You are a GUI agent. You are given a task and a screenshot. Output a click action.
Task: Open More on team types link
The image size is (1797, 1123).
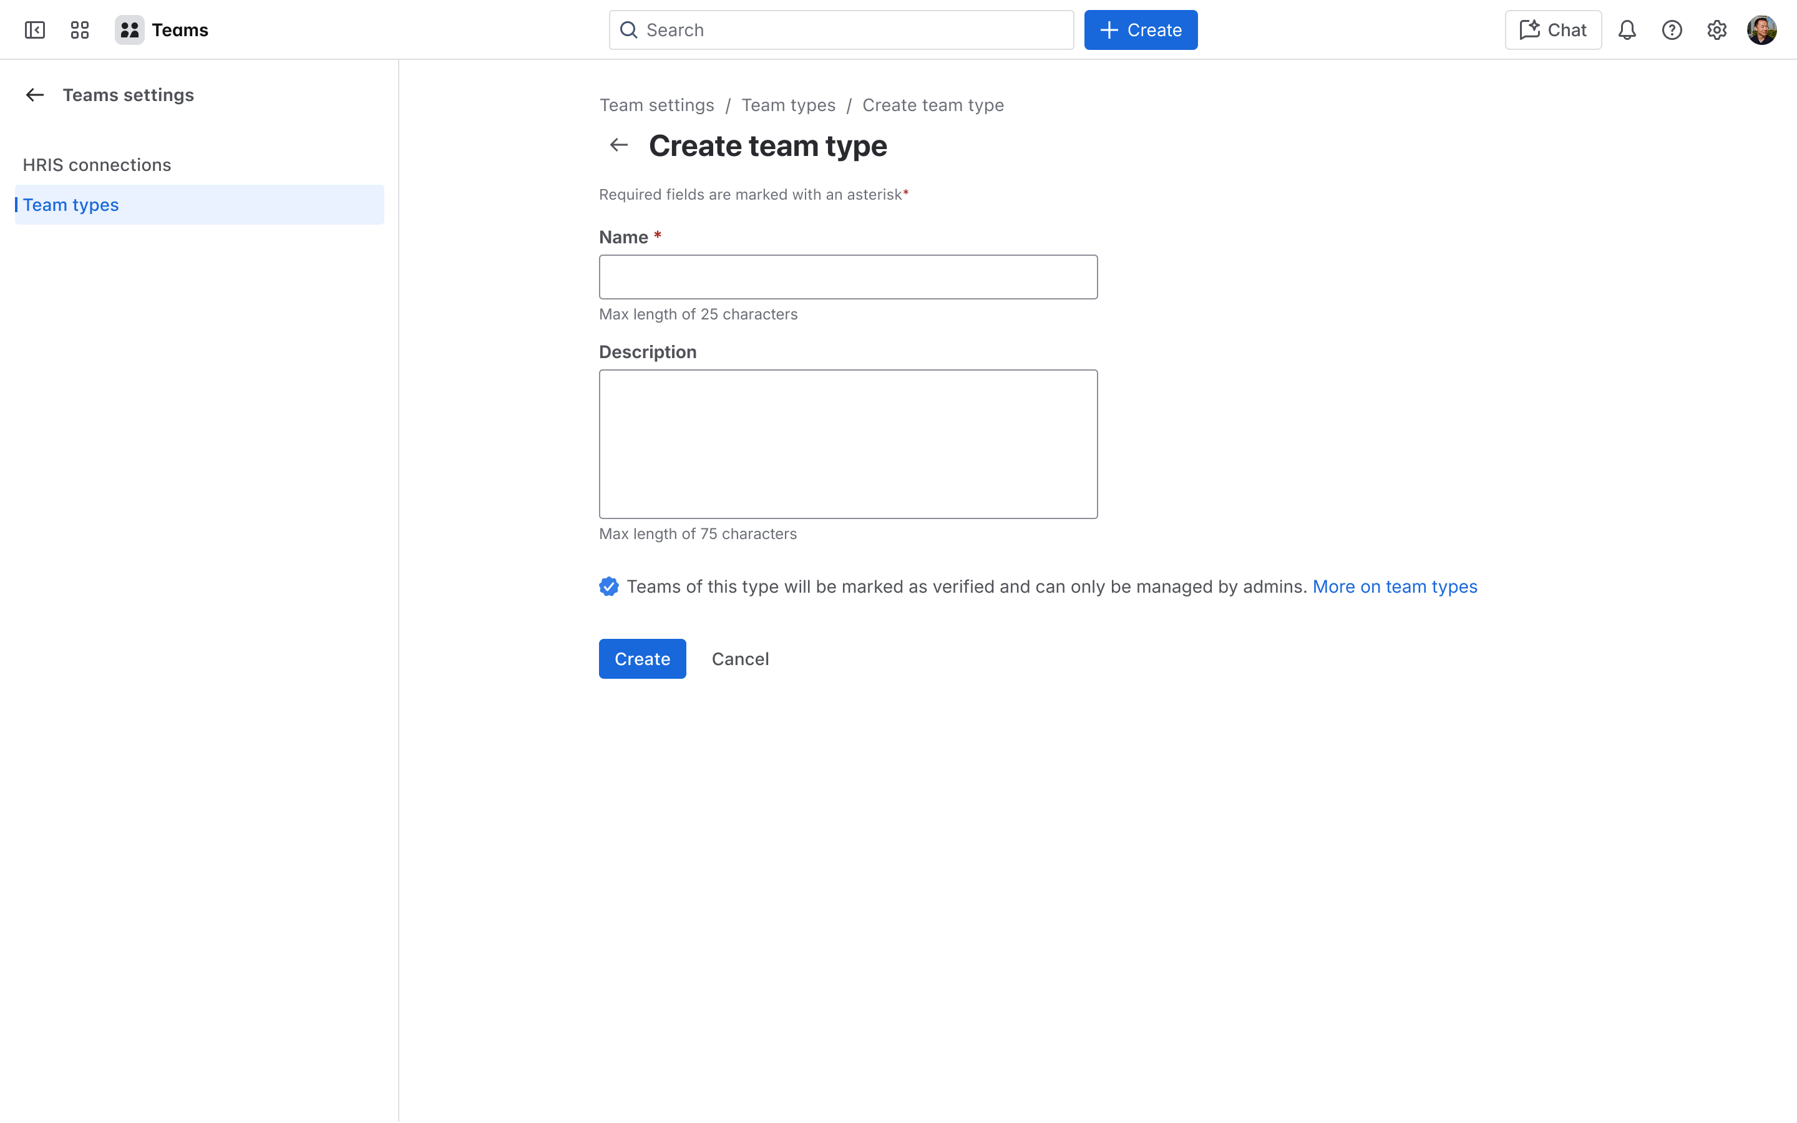pyautogui.click(x=1395, y=586)
